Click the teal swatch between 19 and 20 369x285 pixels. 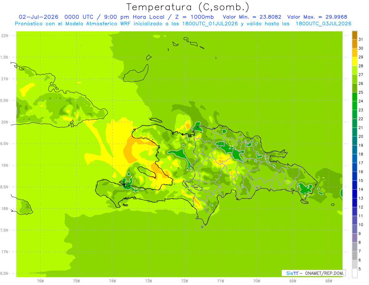[x=355, y=141]
